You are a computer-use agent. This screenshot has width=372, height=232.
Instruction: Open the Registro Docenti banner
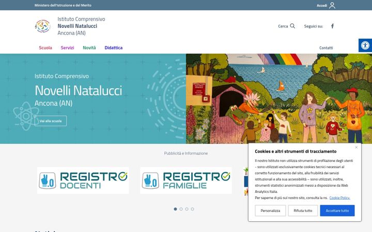pos(83,180)
